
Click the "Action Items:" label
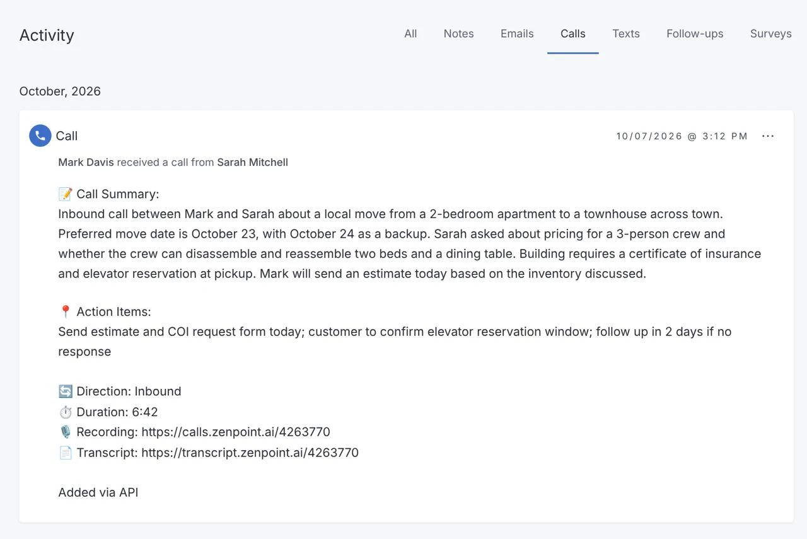(113, 312)
